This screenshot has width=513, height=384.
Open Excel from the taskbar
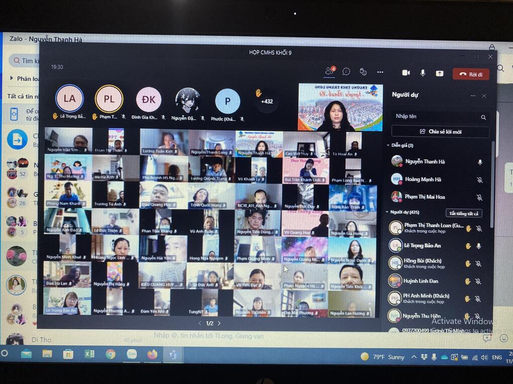tap(89, 354)
